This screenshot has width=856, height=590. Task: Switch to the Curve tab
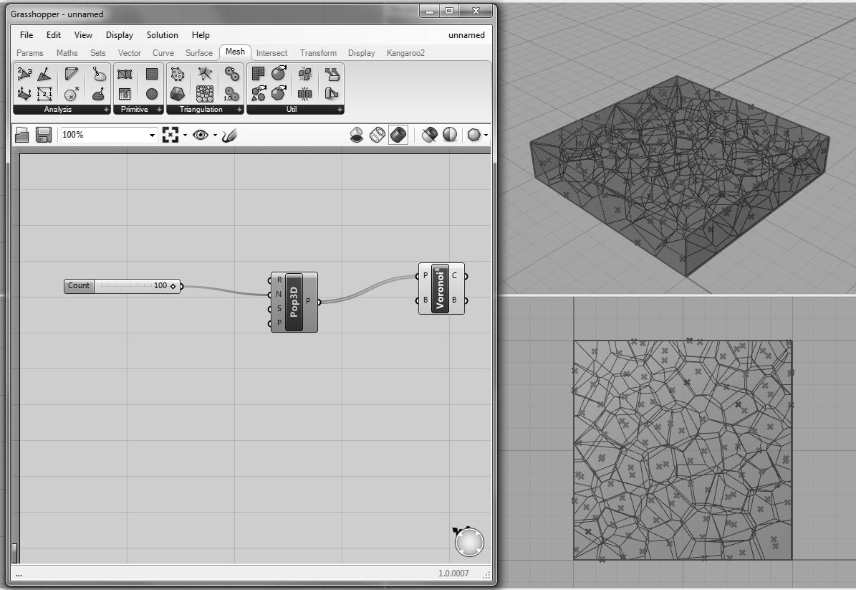coord(163,53)
